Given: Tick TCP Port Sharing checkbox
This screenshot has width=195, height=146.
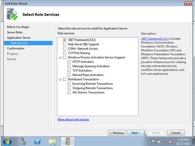Looking at the screenshot, I should pos(65,53).
